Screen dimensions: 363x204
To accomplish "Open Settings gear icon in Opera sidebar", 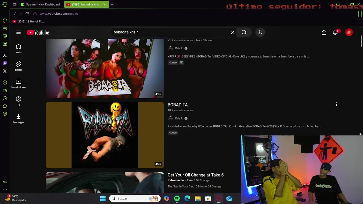I will pyautogui.click(x=5, y=114).
